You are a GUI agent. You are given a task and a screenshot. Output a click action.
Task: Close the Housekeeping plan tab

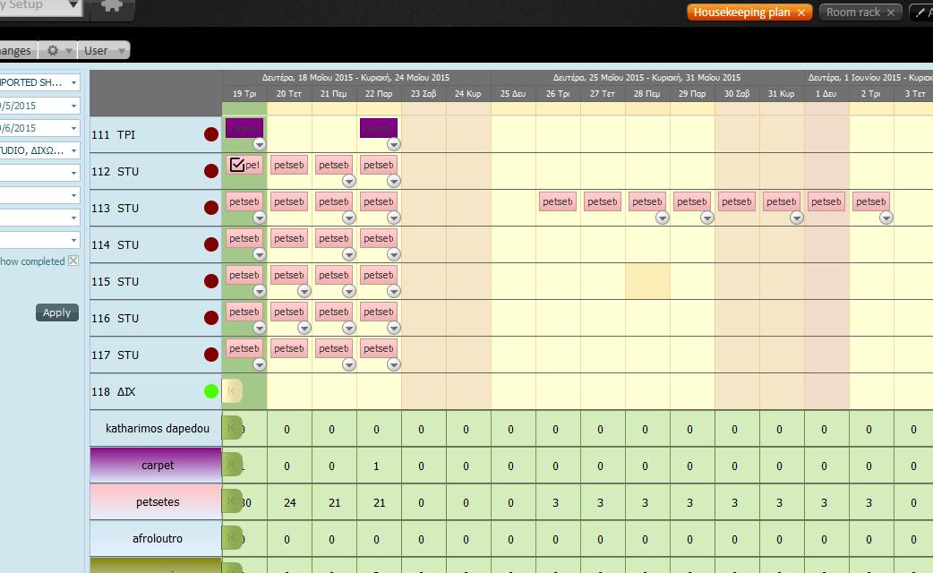pyautogui.click(x=801, y=13)
